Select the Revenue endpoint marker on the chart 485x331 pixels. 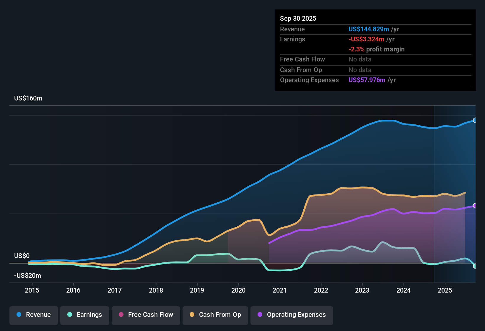point(475,120)
